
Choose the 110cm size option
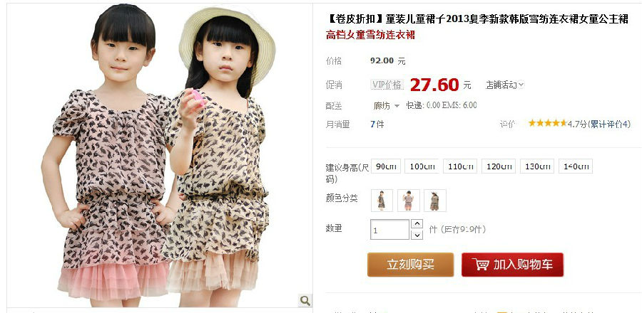tap(460, 166)
